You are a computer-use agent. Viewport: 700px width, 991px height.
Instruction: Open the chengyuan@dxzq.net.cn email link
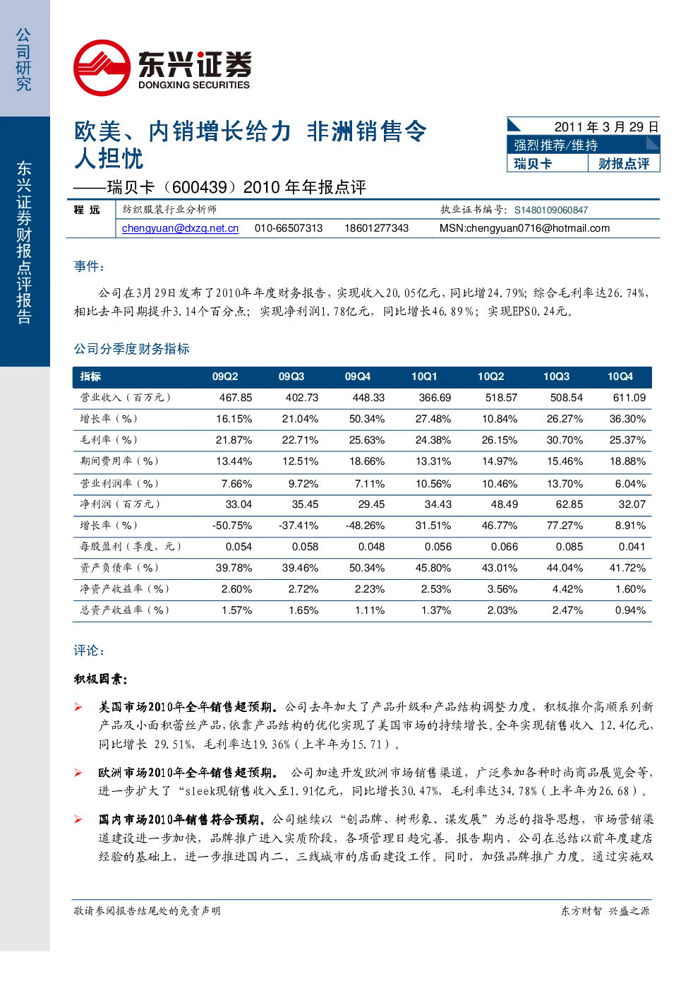pos(180,228)
